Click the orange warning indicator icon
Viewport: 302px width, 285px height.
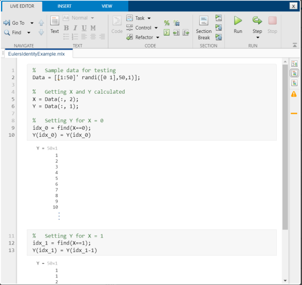click(x=294, y=94)
